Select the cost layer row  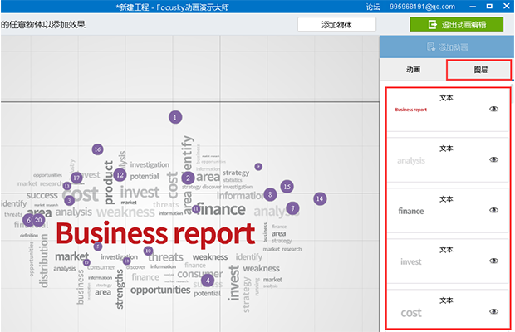pos(448,309)
